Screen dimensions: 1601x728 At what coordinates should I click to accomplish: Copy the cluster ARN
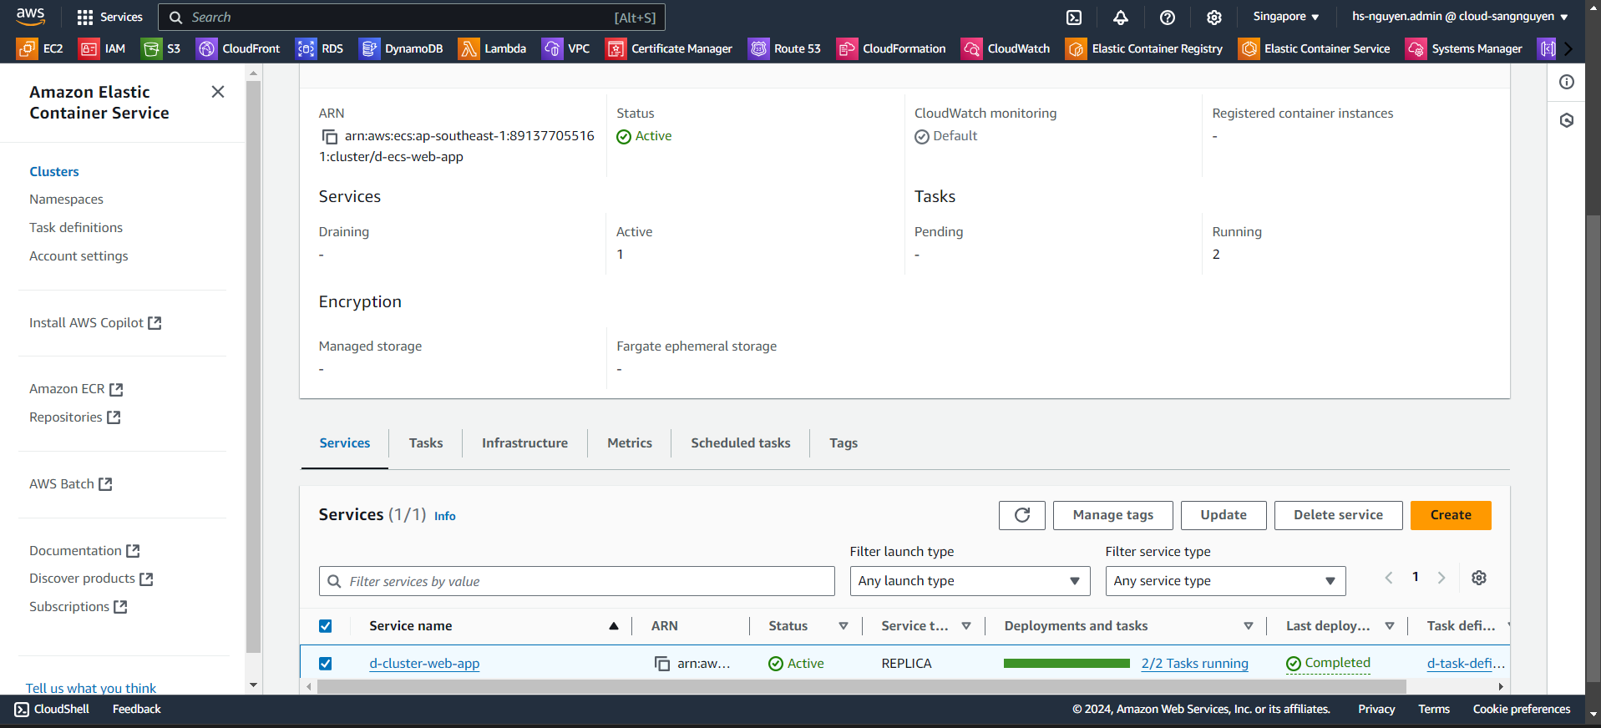[x=330, y=136]
